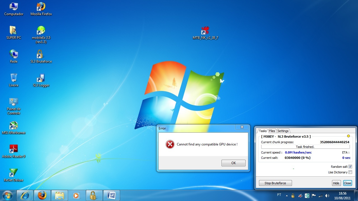Open the SUPER PC folder icon
The width and height of the screenshot is (358, 201).
tap(13, 31)
